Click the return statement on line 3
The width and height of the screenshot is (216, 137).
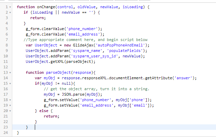38,18
